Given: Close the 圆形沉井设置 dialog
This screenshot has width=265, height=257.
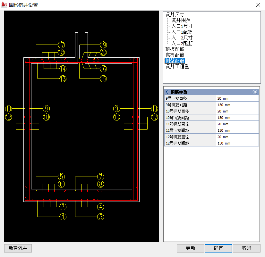Looking at the screenshot, I should [x=258, y=5].
